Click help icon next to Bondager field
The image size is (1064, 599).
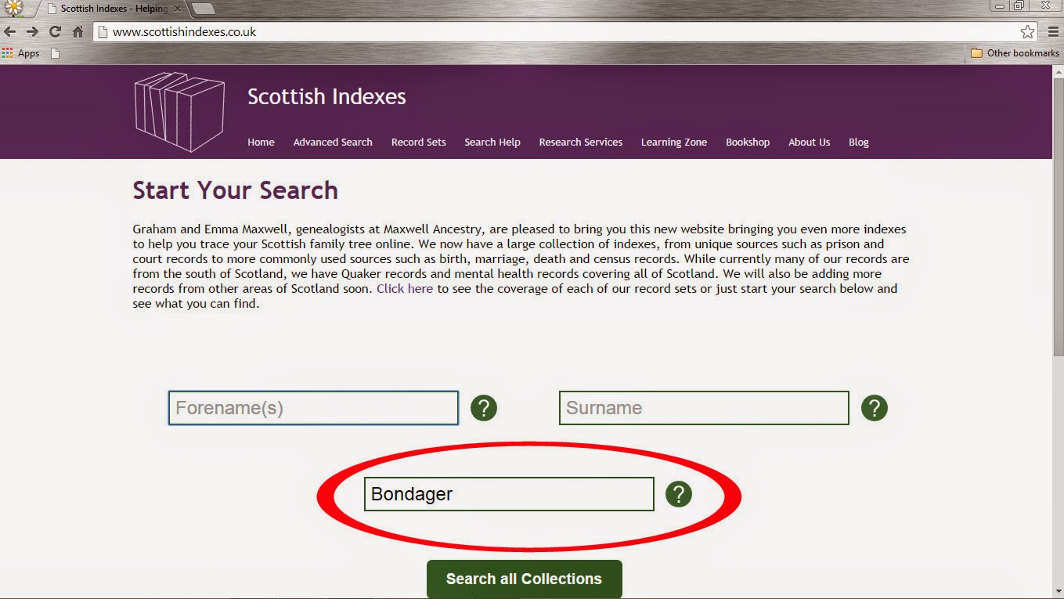point(679,494)
